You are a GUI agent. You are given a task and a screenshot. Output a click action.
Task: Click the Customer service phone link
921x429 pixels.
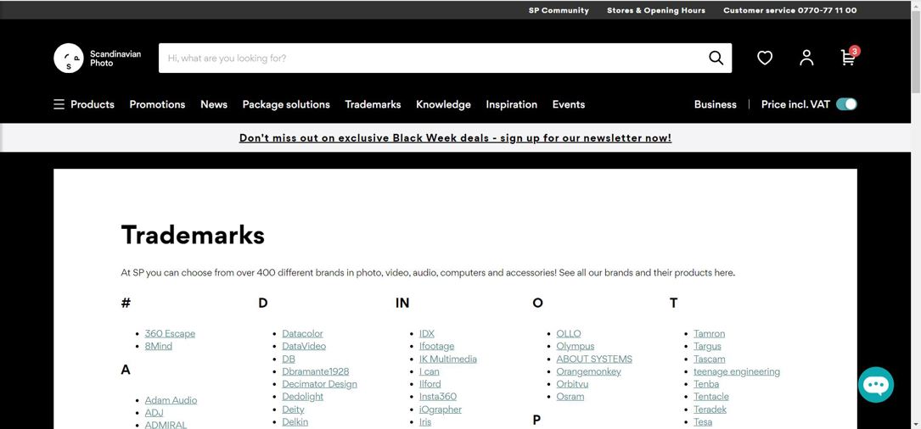tap(790, 10)
